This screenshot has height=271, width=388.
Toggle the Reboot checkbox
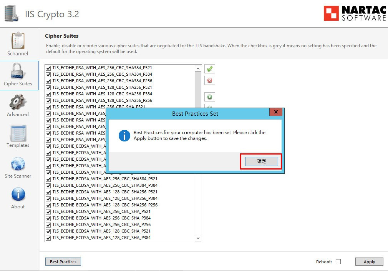tap(338, 262)
